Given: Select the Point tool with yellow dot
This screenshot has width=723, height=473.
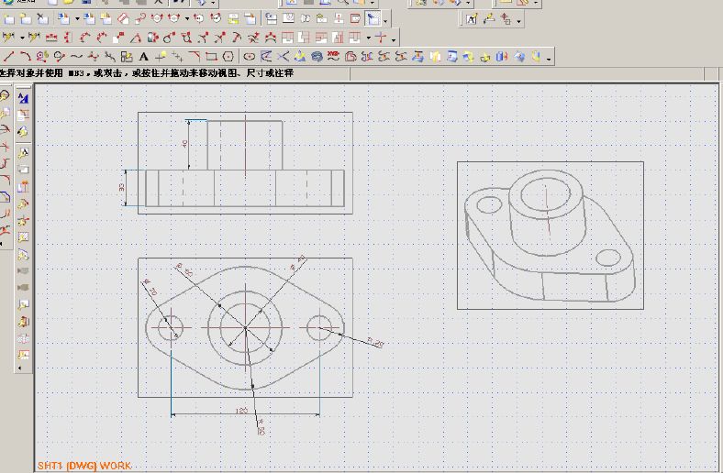Looking at the screenshot, I should [x=161, y=57].
